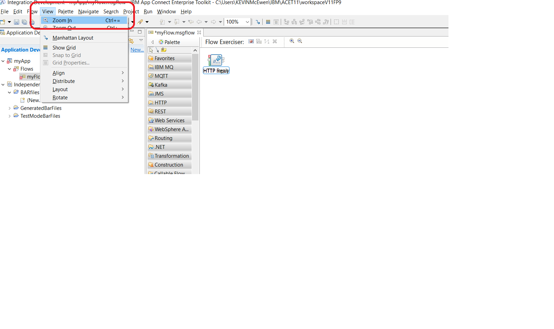Open the Align submenu

click(58, 73)
